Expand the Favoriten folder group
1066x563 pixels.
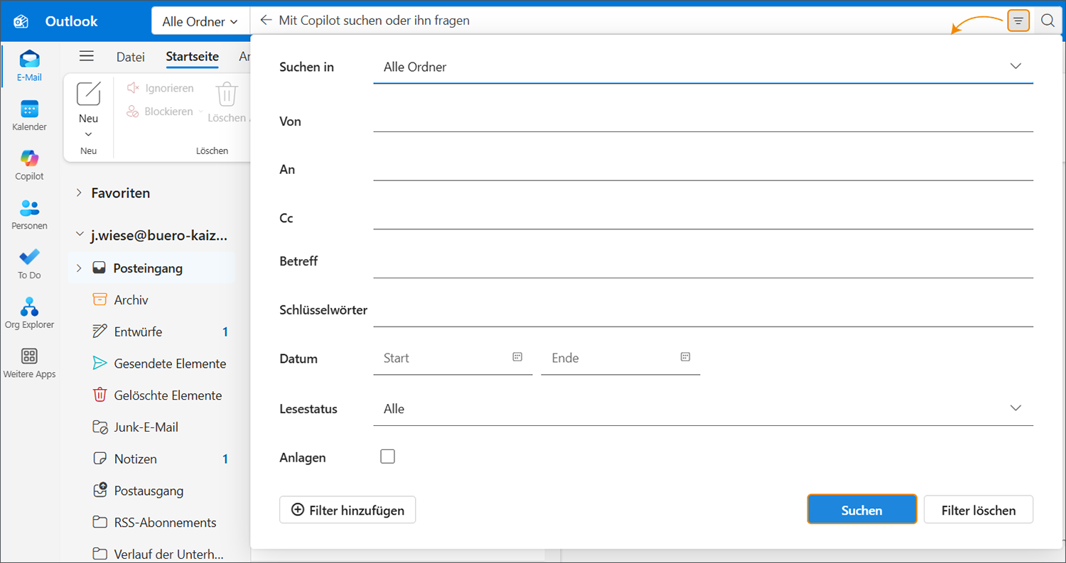pos(79,193)
